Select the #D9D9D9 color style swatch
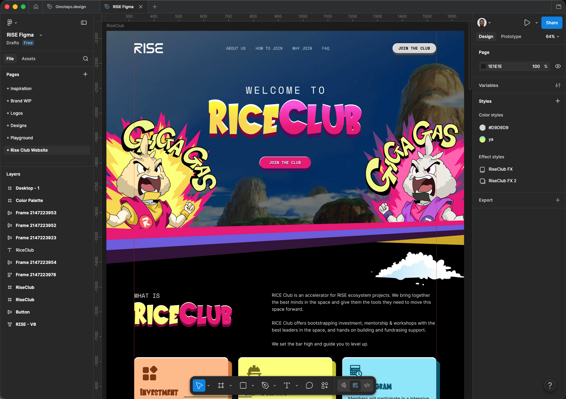Image resolution: width=566 pixels, height=399 pixels. [482, 128]
